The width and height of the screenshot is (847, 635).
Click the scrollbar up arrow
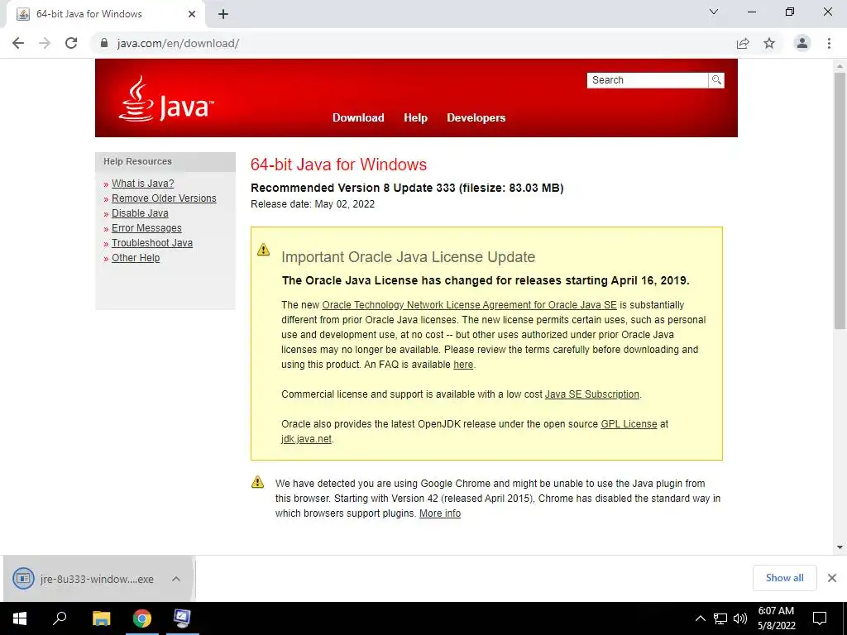click(840, 66)
